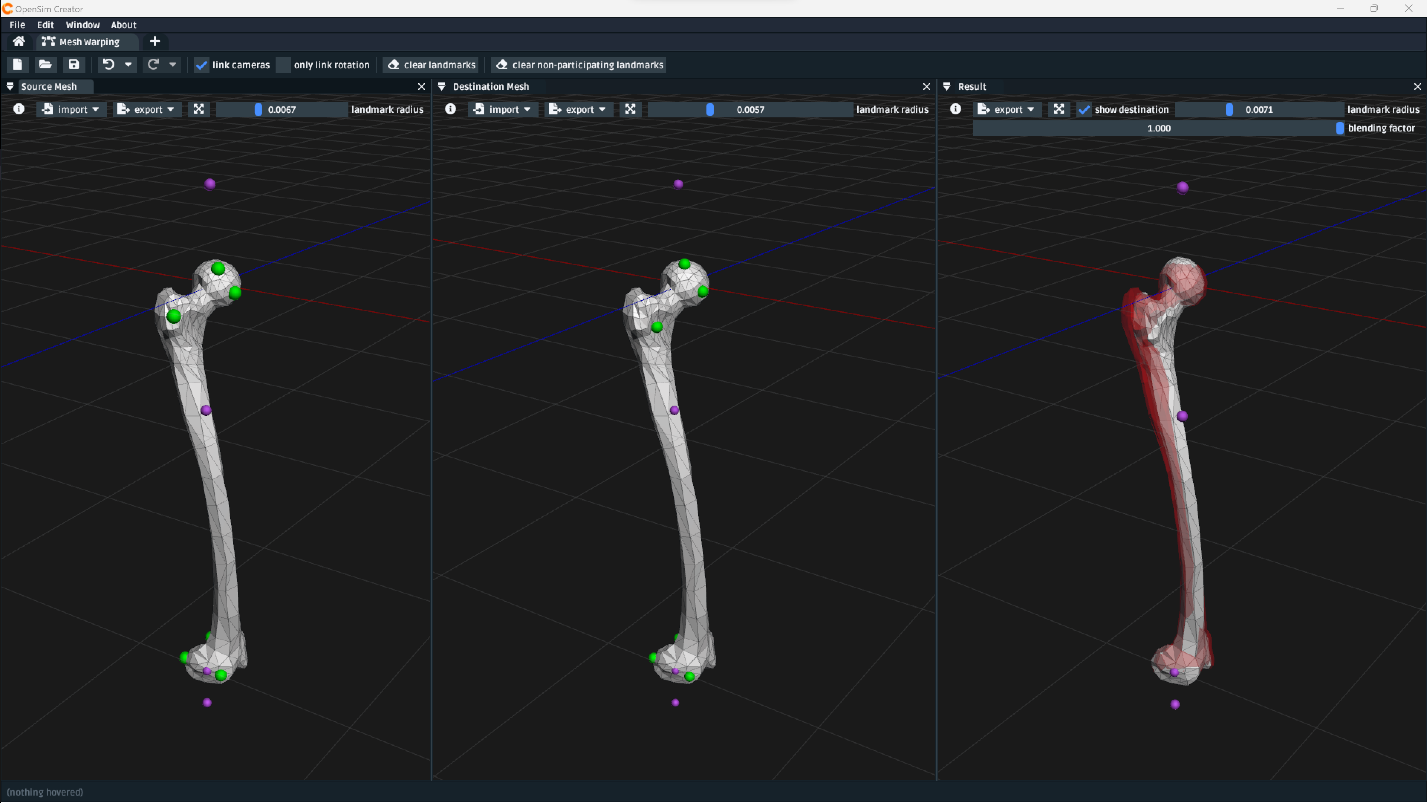Fit the Source Mesh view using the expand icon
Viewport: 1427px width, 803px height.
click(199, 109)
